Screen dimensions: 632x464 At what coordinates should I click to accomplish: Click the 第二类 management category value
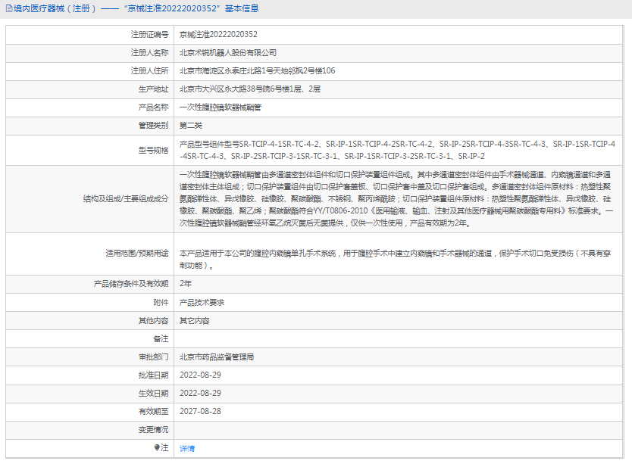pyautogui.click(x=191, y=126)
